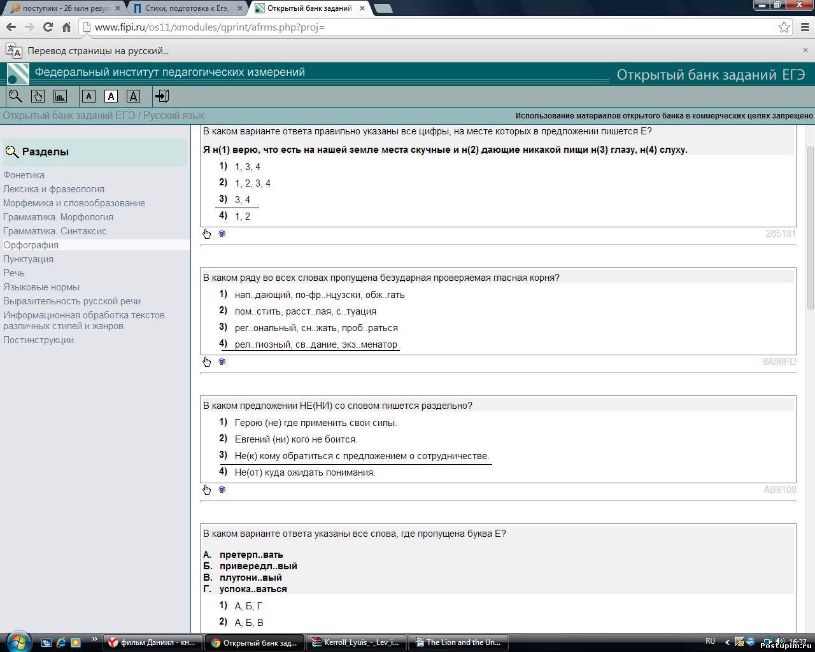Set the largest font size A icon
Image resolution: width=815 pixels, height=652 pixels.
pos(133,96)
